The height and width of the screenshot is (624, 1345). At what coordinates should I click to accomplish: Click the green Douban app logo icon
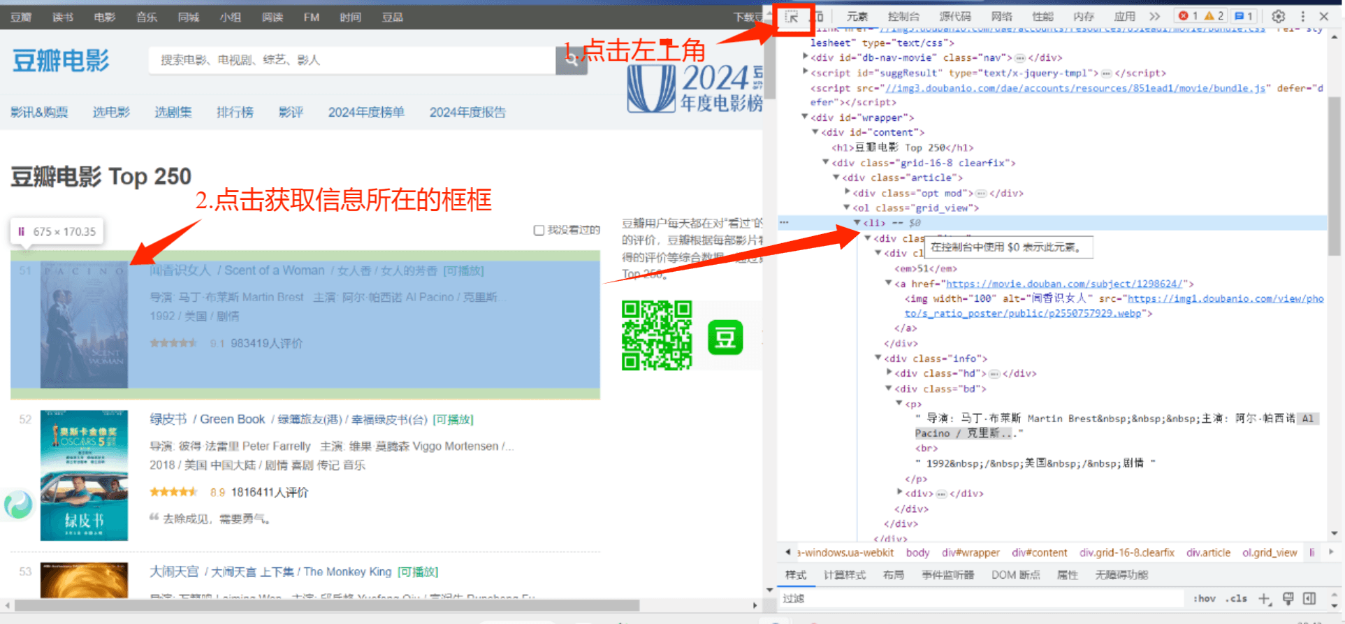725,338
